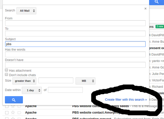Select the checkbox of the 'seeds' Apache email

(x=7, y=106)
